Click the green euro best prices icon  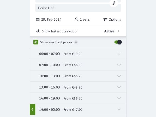[36, 42]
